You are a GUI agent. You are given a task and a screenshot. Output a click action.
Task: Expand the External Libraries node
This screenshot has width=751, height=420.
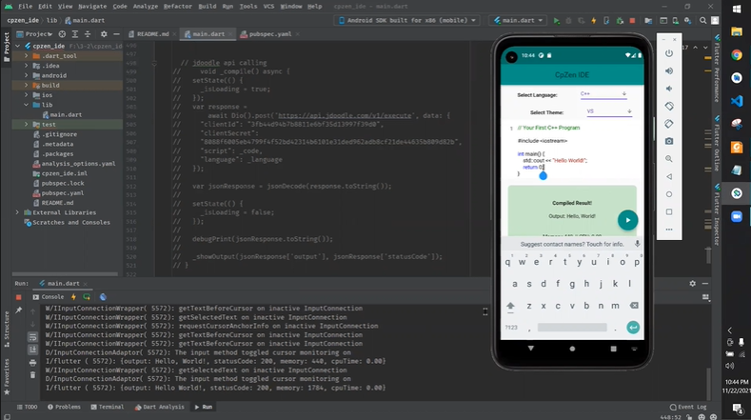[x=17, y=212]
